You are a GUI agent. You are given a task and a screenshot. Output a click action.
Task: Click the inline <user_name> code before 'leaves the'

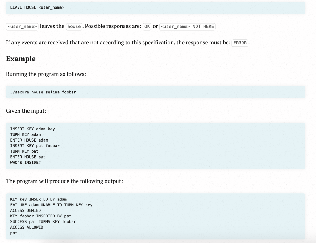(x=22, y=27)
